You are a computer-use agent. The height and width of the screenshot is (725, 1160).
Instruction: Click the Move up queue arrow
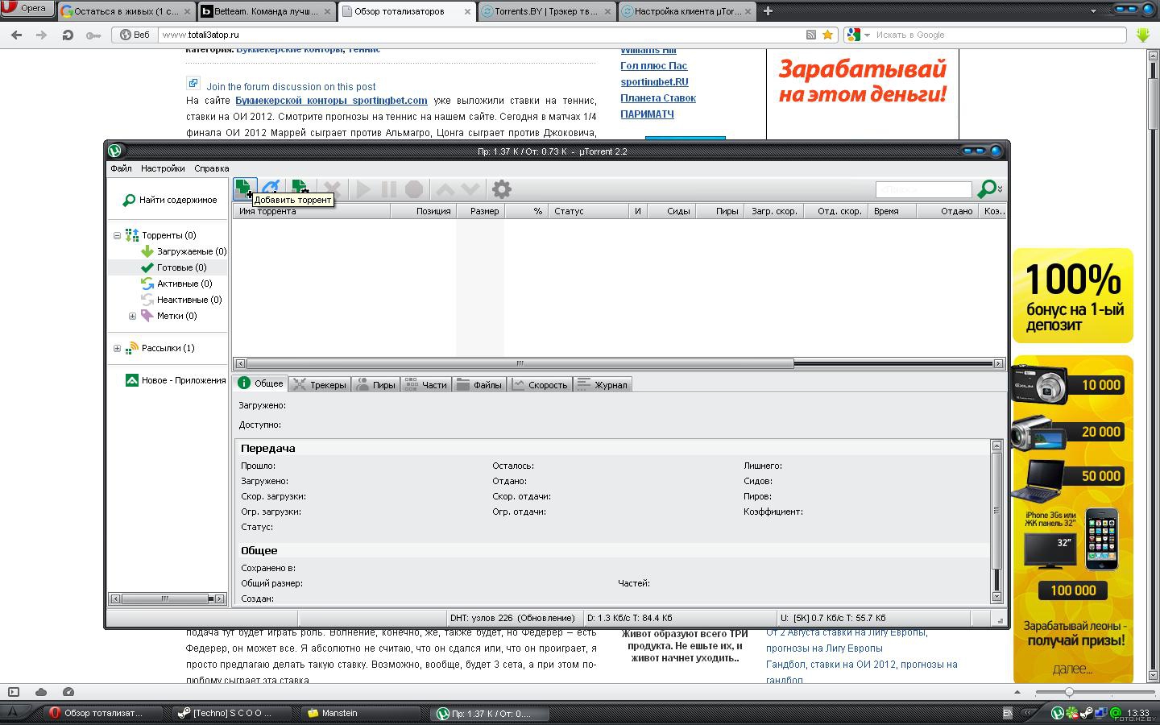pyautogui.click(x=445, y=189)
